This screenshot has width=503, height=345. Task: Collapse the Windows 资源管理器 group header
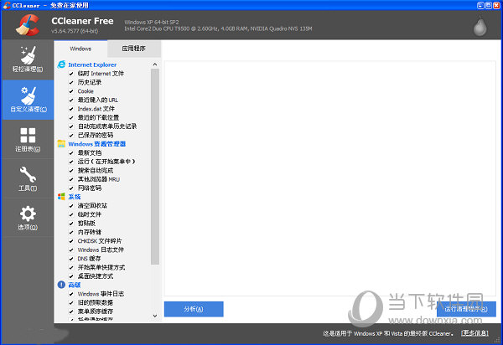tap(97, 144)
